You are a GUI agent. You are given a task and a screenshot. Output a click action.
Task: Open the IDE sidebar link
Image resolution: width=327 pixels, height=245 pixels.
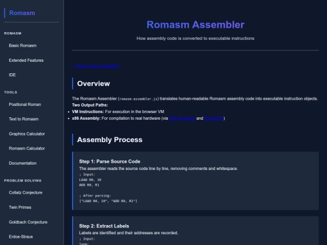[x=12, y=75]
